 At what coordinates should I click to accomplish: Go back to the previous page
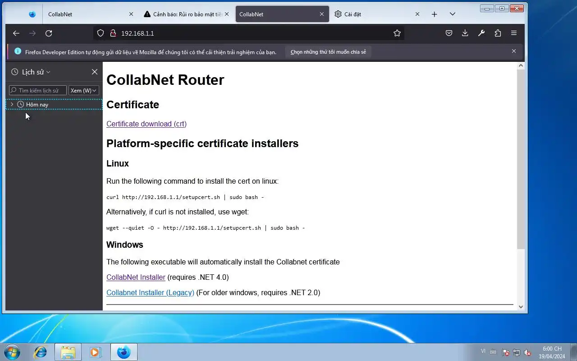[x=16, y=33]
